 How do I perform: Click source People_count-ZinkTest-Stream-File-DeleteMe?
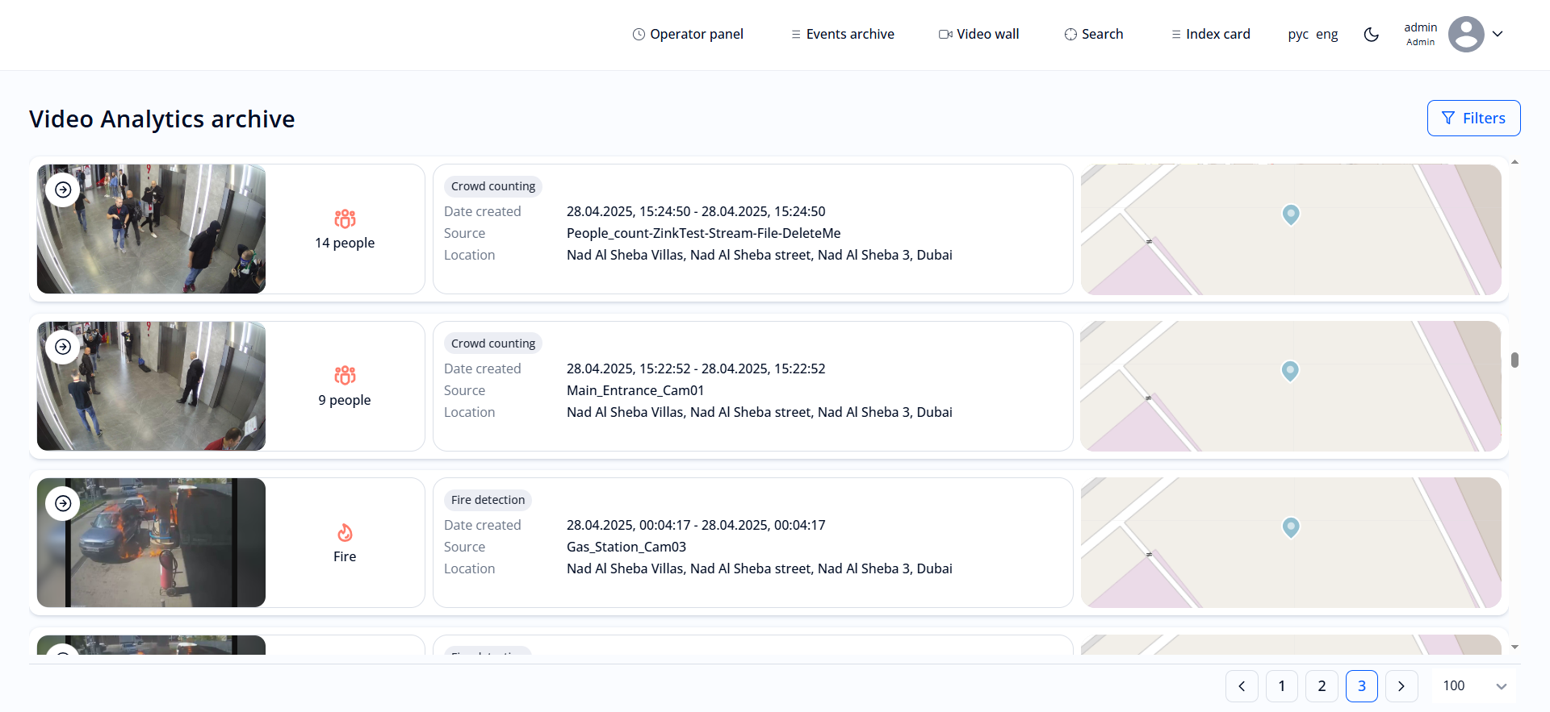pyautogui.click(x=703, y=233)
